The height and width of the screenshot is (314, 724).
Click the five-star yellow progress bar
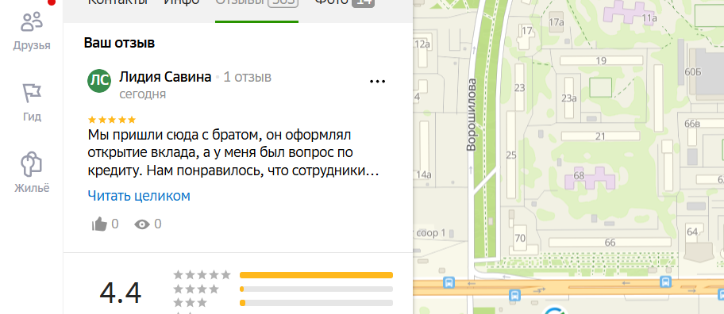(316, 275)
